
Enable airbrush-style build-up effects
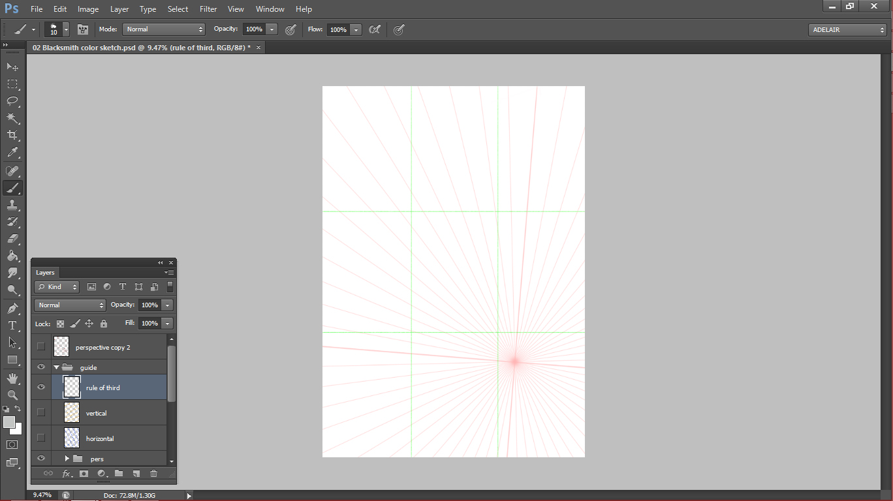375,29
